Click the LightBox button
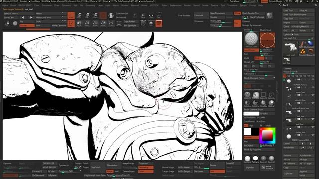 click(x=251, y=167)
